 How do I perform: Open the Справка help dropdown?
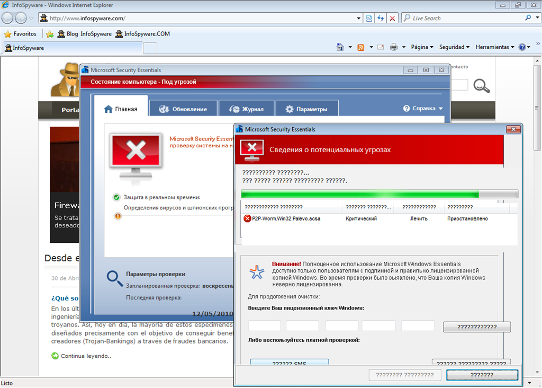coord(423,108)
